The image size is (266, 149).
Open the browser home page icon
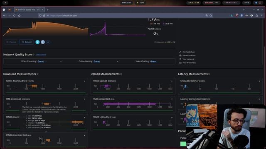20,16
